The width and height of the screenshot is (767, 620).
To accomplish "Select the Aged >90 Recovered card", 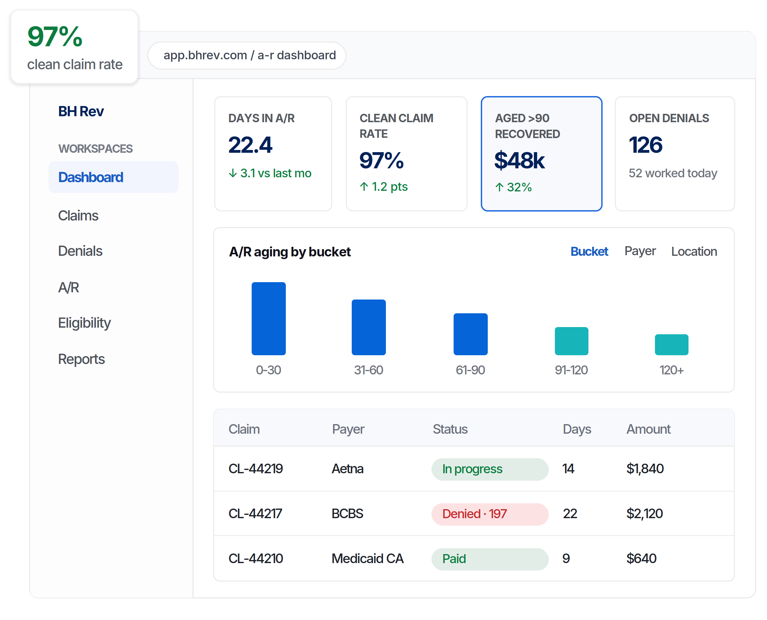I will pyautogui.click(x=542, y=154).
